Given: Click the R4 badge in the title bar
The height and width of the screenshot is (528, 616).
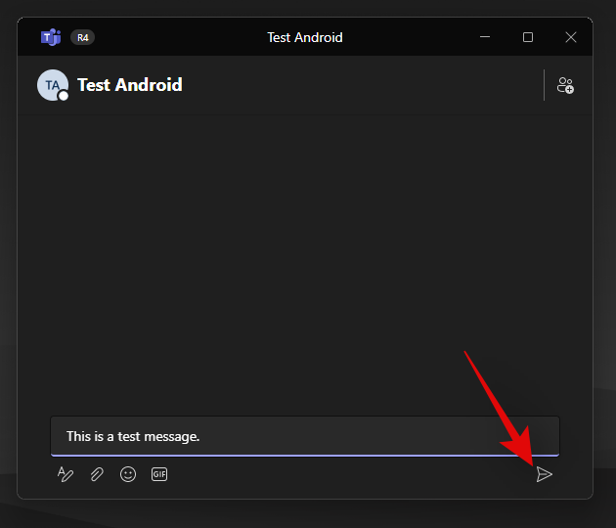Looking at the screenshot, I should (x=82, y=37).
